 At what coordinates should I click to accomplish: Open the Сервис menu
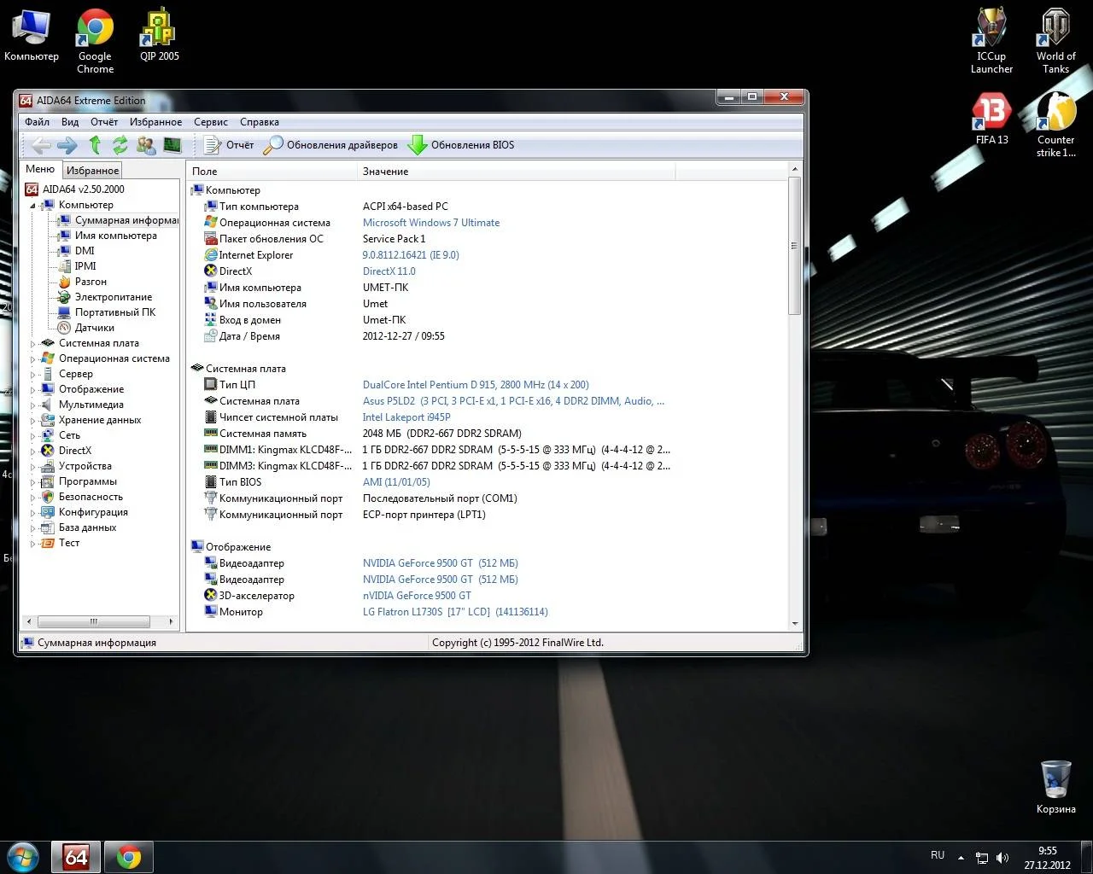[x=210, y=122]
